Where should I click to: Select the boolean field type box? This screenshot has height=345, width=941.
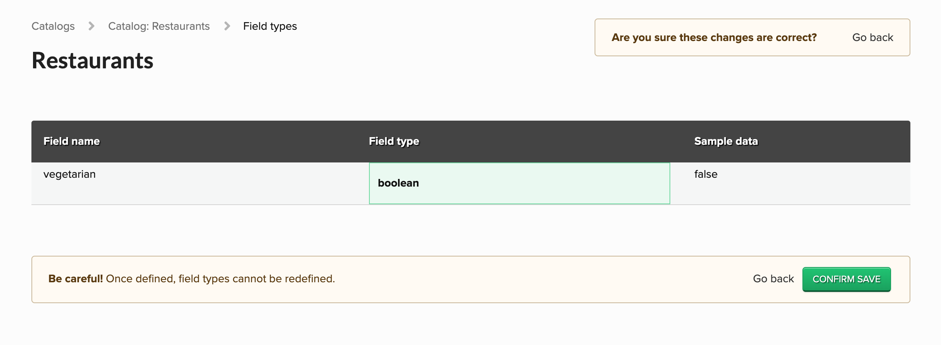point(520,183)
